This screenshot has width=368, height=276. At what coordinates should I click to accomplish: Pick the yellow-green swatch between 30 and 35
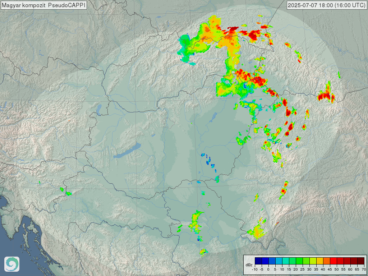[x=313, y=261]
